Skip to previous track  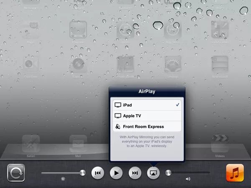tap(97, 173)
